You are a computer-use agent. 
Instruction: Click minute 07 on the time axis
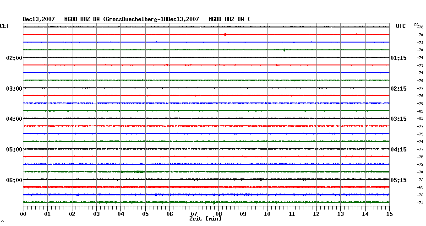tap(194, 214)
